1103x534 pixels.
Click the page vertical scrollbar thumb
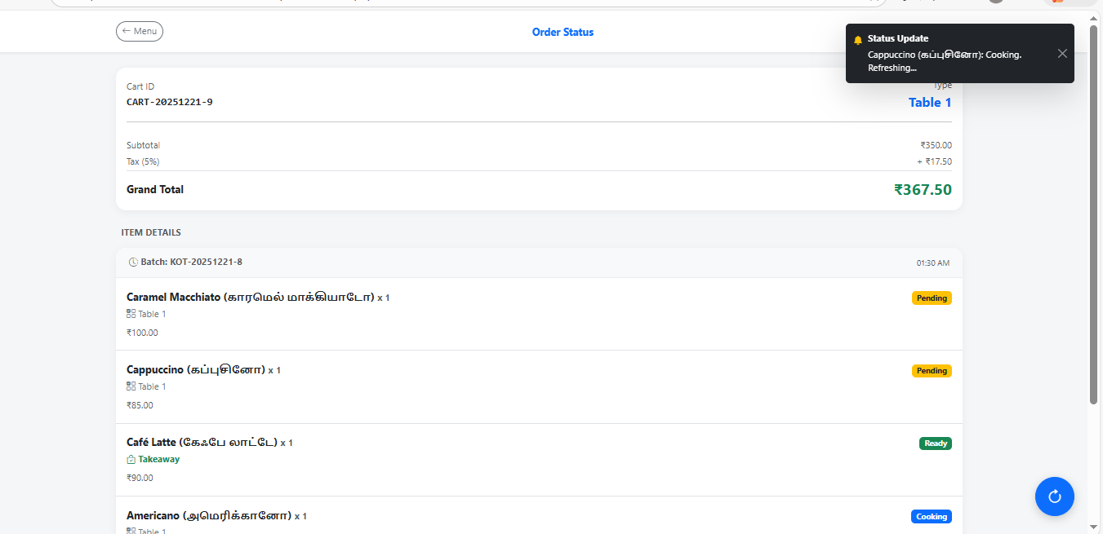coord(1094,212)
